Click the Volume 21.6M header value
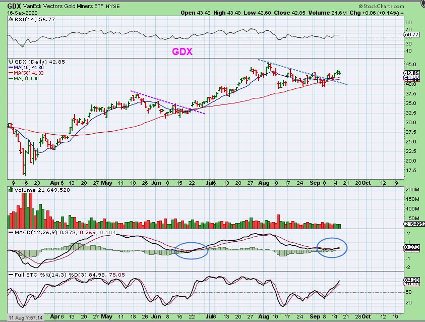Screen dimensions: 425x322 [x=327, y=13]
